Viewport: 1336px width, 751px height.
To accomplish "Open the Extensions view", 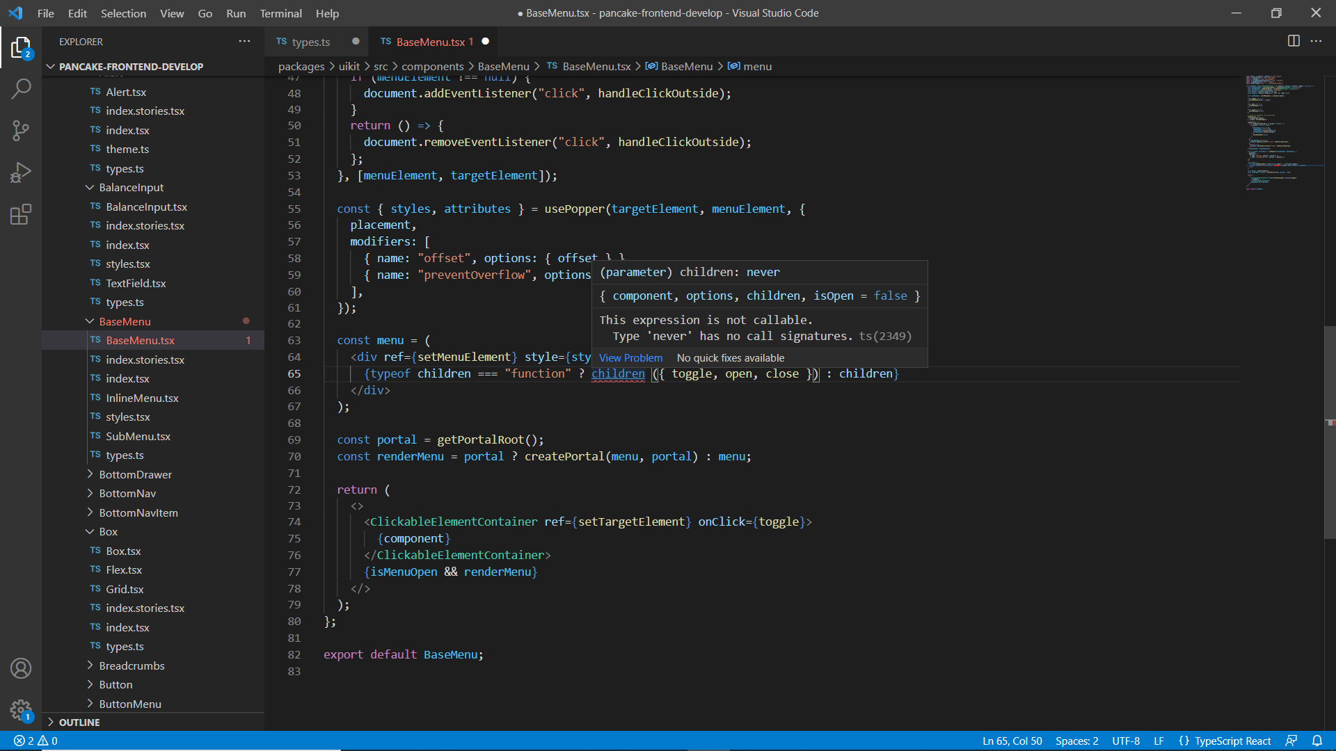I will (21, 214).
